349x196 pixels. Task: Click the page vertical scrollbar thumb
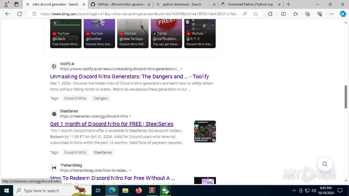[x=346, y=97]
